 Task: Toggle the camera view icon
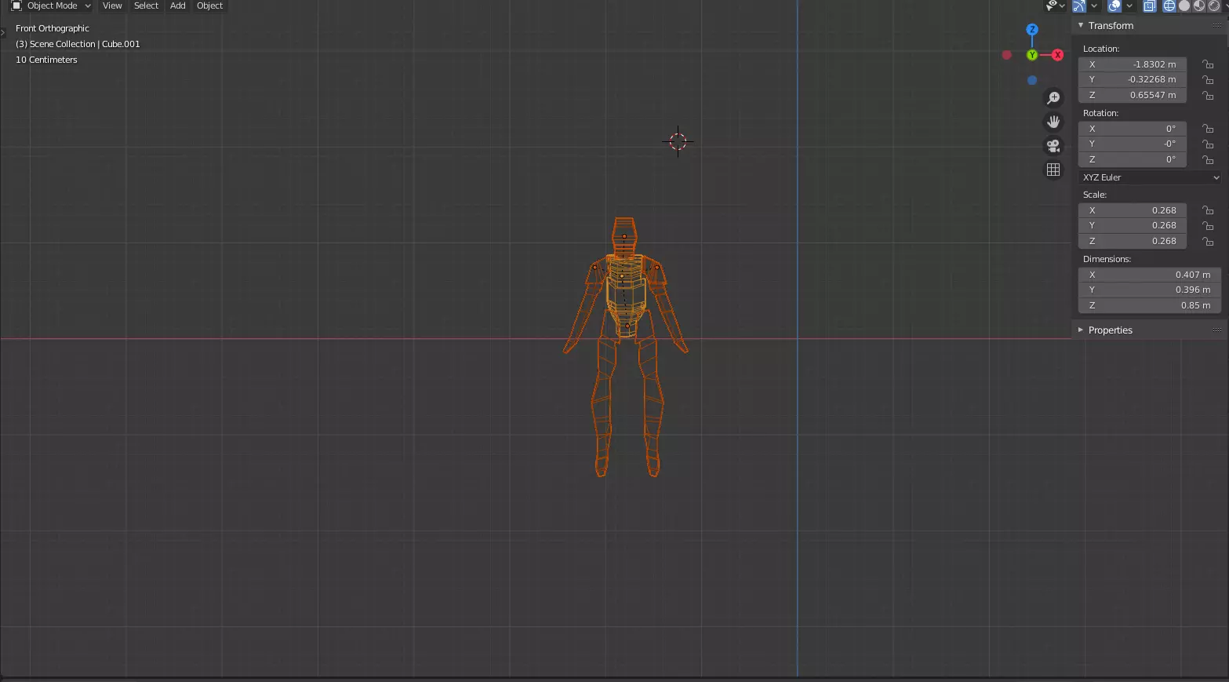tap(1053, 146)
